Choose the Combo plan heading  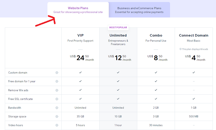pyautogui.click(x=156, y=35)
